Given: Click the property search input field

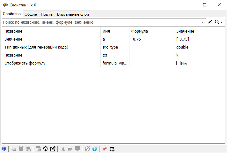Looking at the screenshot, I should click(x=102, y=22).
